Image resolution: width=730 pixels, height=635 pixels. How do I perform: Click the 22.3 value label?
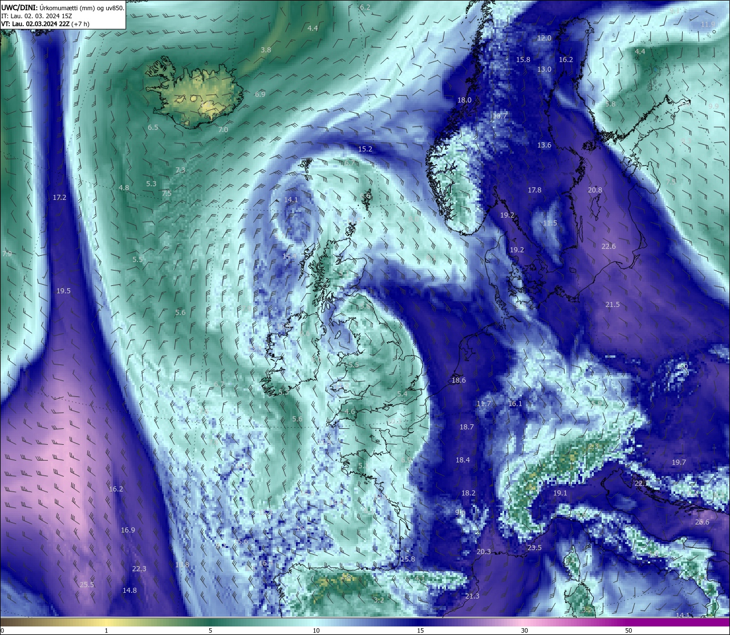139,569
